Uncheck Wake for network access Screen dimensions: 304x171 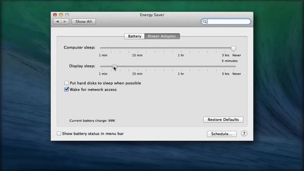66,89
